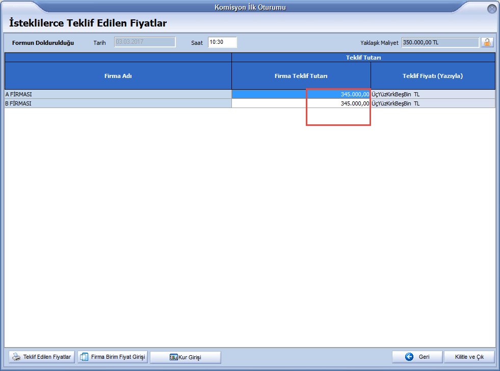
Task: Select B FİRMASI's bid amount cell
Action: (x=301, y=103)
